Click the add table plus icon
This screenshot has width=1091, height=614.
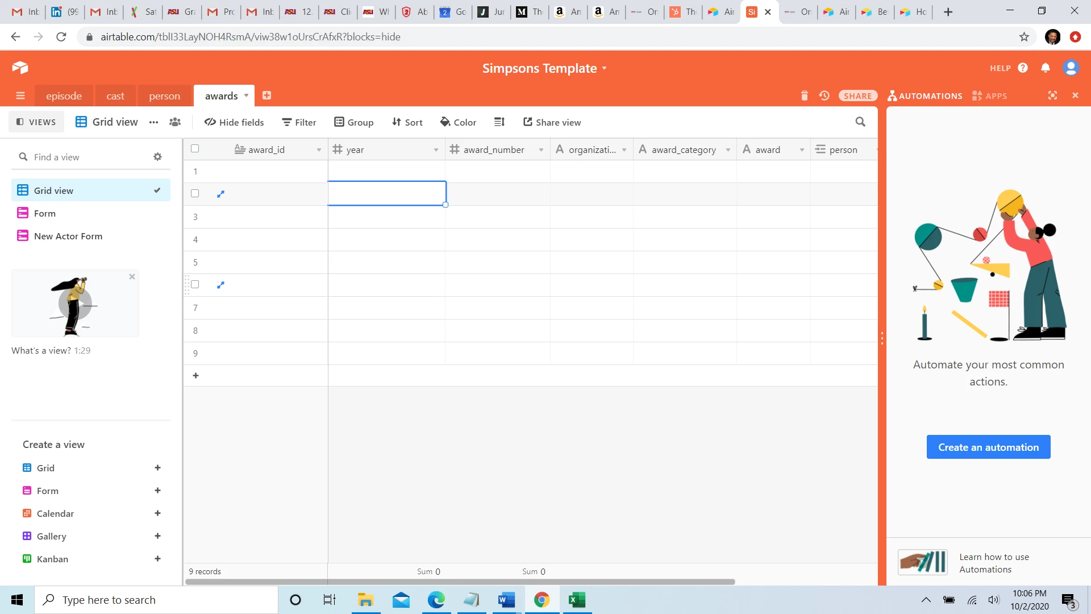[x=266, y=96]
